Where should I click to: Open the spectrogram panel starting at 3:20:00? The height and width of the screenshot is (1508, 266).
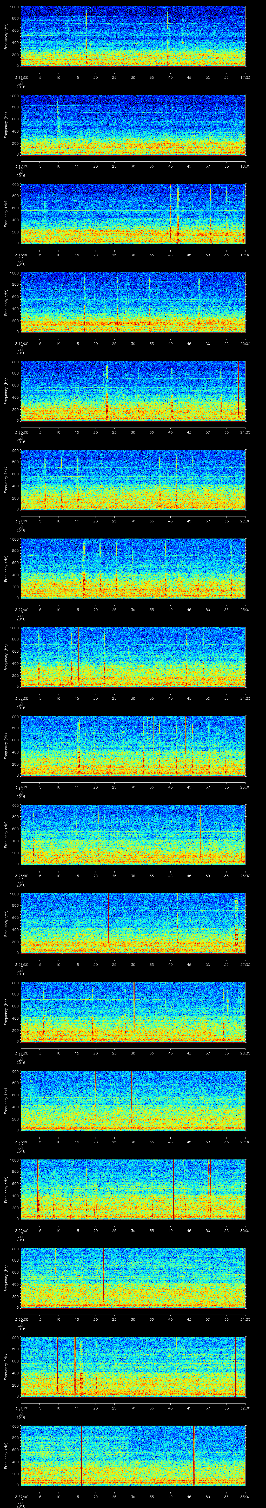pyautogui.click(x=133, y=391)
